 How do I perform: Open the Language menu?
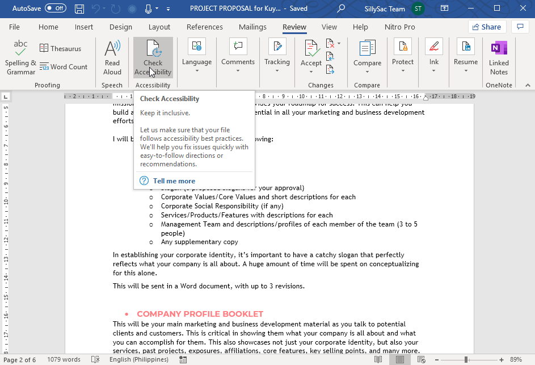tap(197, 56)
